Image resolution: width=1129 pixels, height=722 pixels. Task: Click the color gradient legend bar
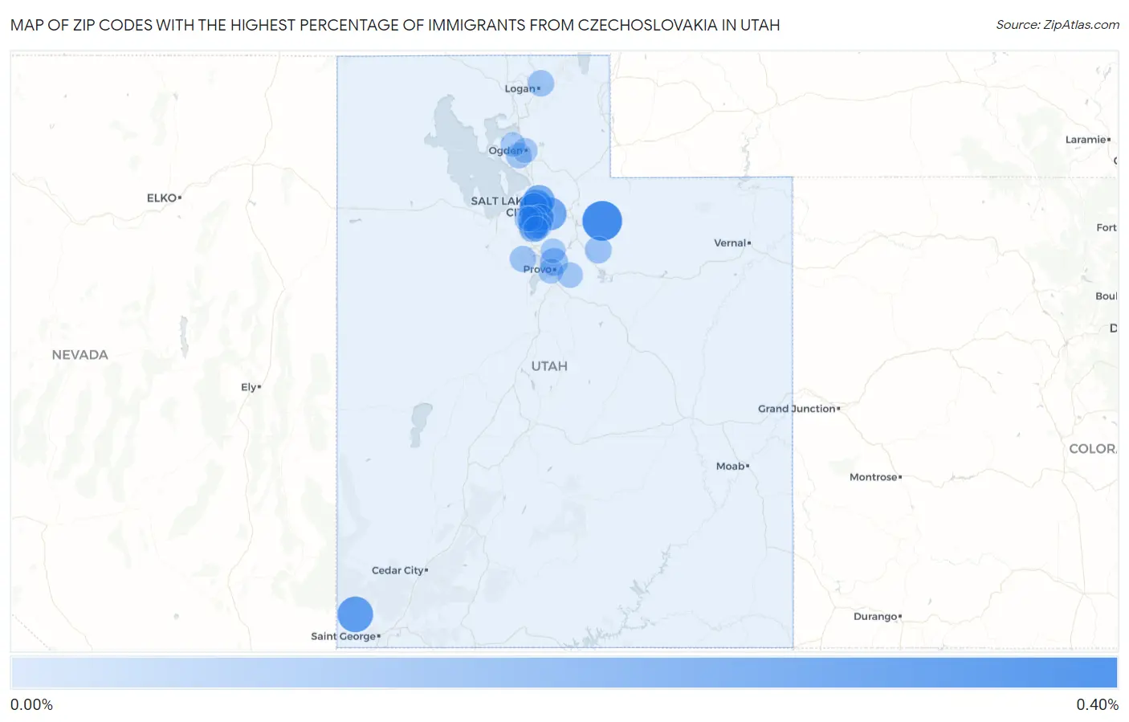(564, 672)
